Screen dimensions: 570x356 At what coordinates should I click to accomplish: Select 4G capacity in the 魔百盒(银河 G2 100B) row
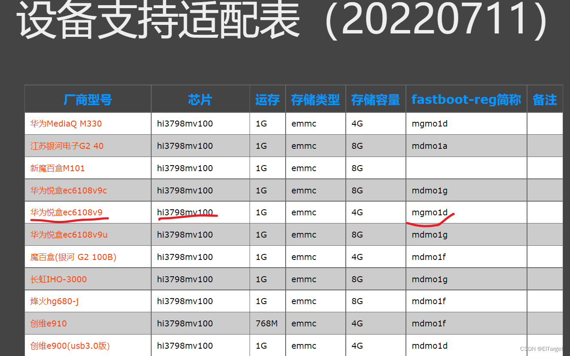click(357, 257)
